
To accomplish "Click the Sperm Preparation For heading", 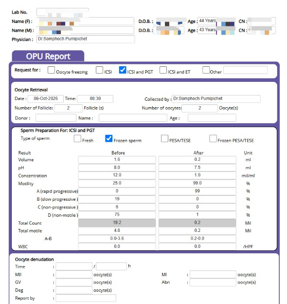I will pyautogui.click(x=58, y=131).
